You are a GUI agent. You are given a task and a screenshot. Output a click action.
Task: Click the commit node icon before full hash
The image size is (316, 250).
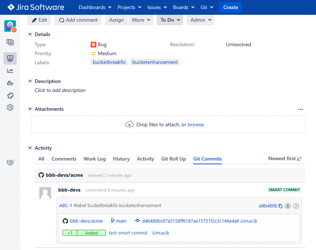tap(138, 221)
